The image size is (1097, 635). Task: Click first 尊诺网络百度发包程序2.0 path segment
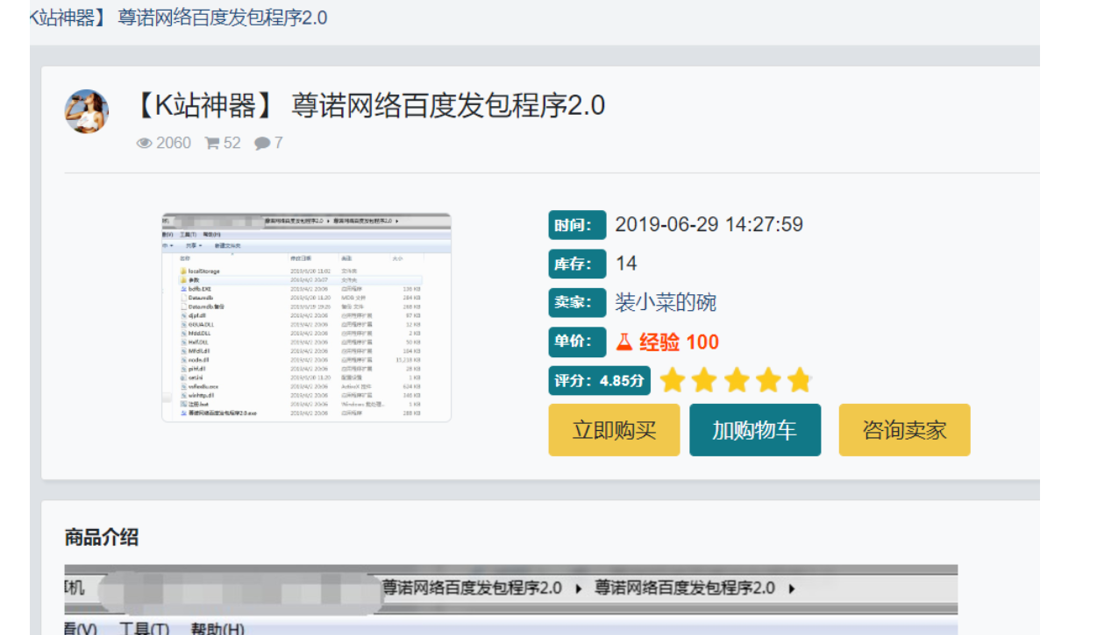[472, 588]
